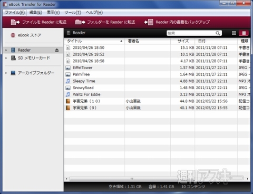Click Reader 内の書籍をバックアップ button

(177, 22)
